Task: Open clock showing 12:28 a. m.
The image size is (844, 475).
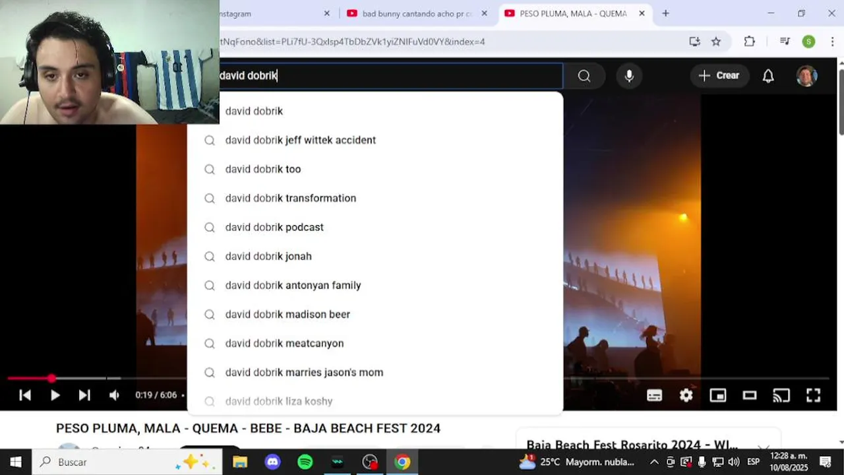Action: tap(789, 462)
